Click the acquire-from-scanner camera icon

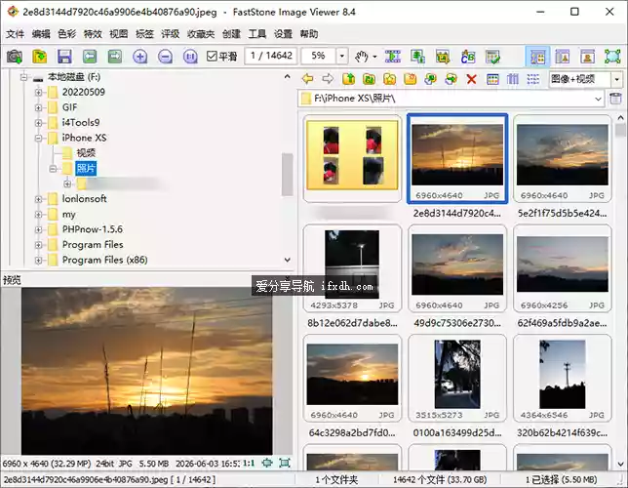point(15,57)
